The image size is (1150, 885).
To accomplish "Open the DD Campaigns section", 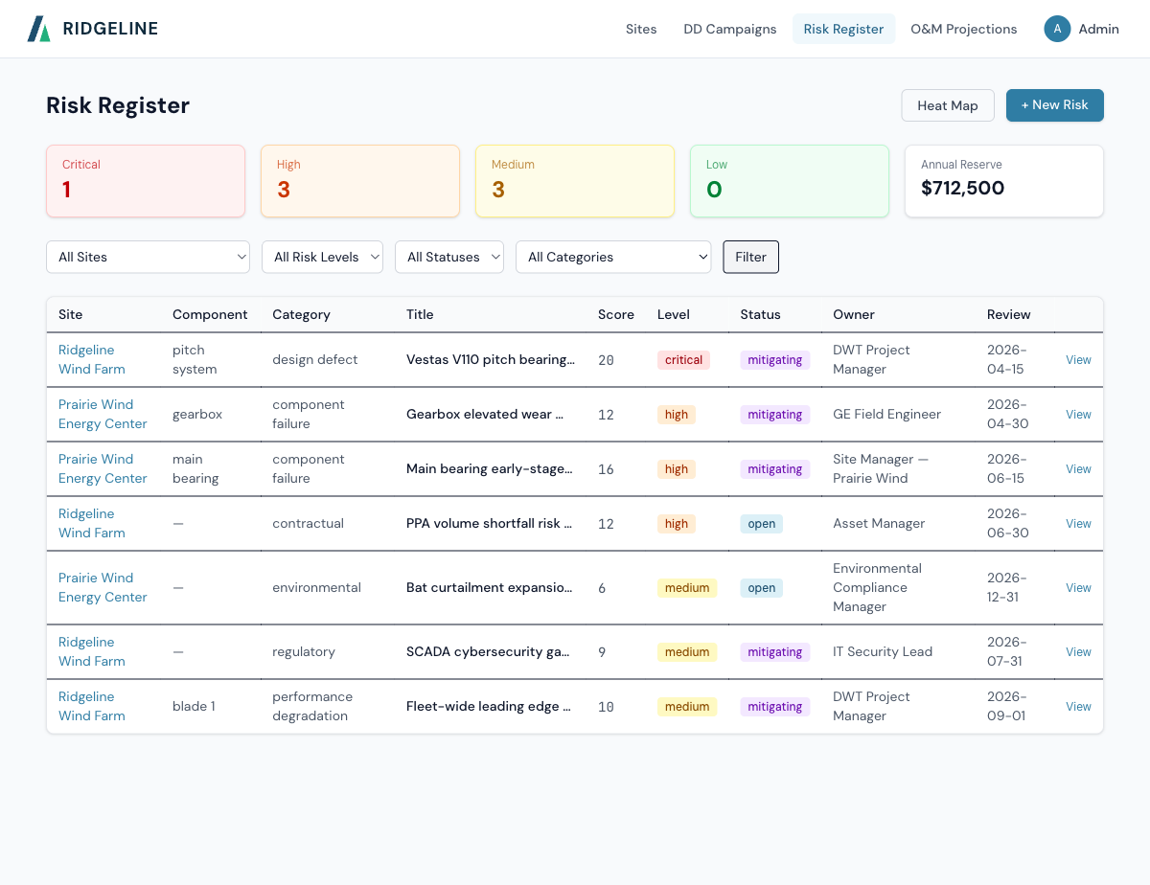I will coord(729,29).
